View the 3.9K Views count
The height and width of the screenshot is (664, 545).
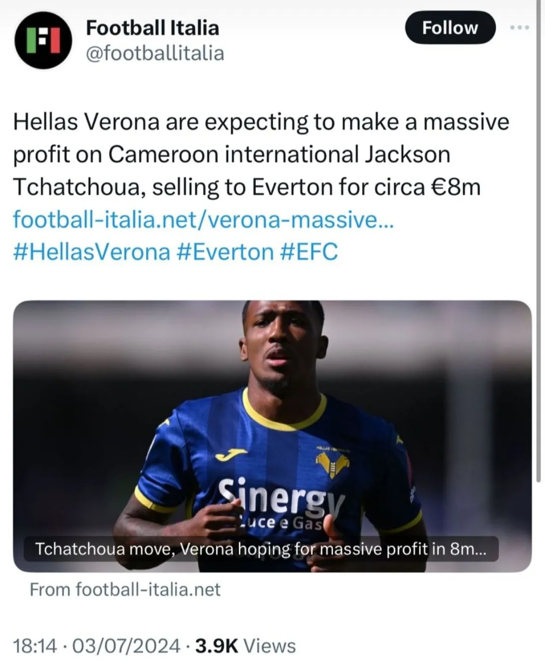(x=245, y=646)
